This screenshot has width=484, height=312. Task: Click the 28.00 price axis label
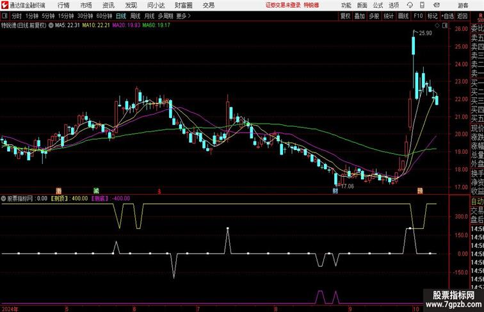pyautogui.click(x=461, y=29)
